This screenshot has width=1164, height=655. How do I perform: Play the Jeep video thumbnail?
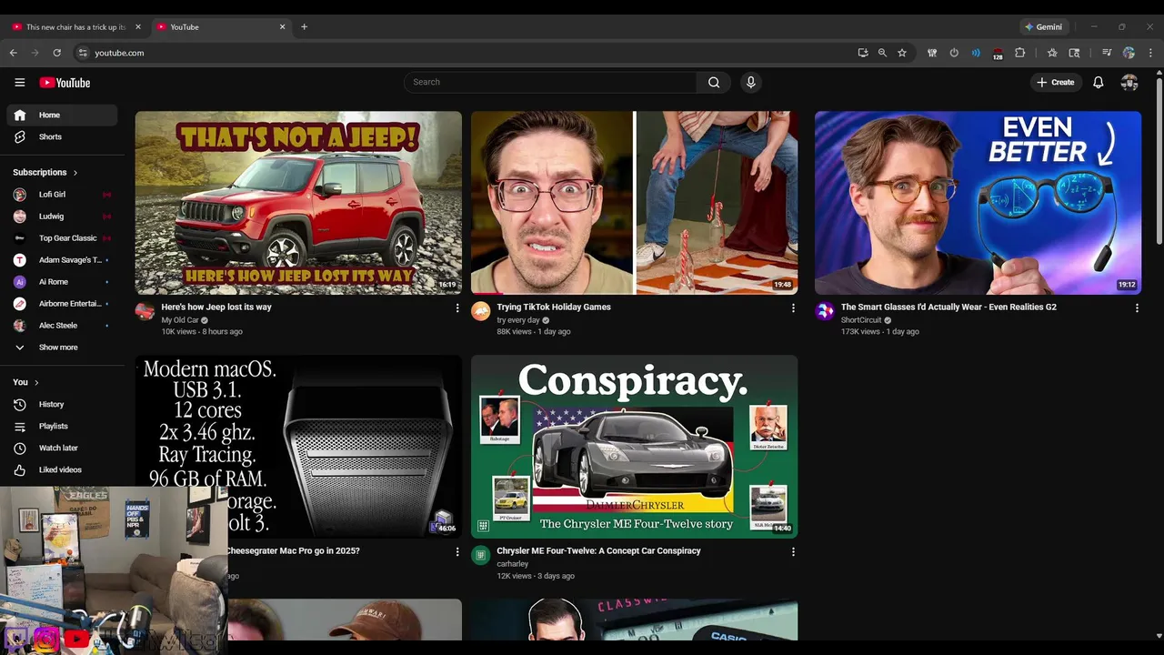[x=298, y=203]
